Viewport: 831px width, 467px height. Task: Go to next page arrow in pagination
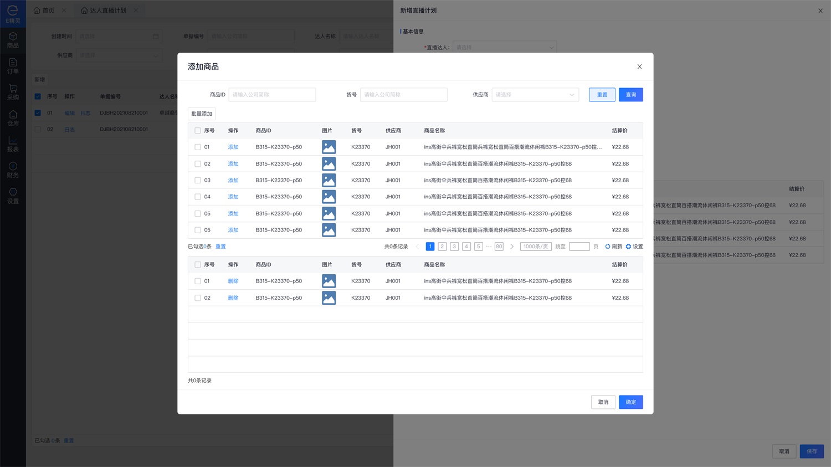[512, 247]
